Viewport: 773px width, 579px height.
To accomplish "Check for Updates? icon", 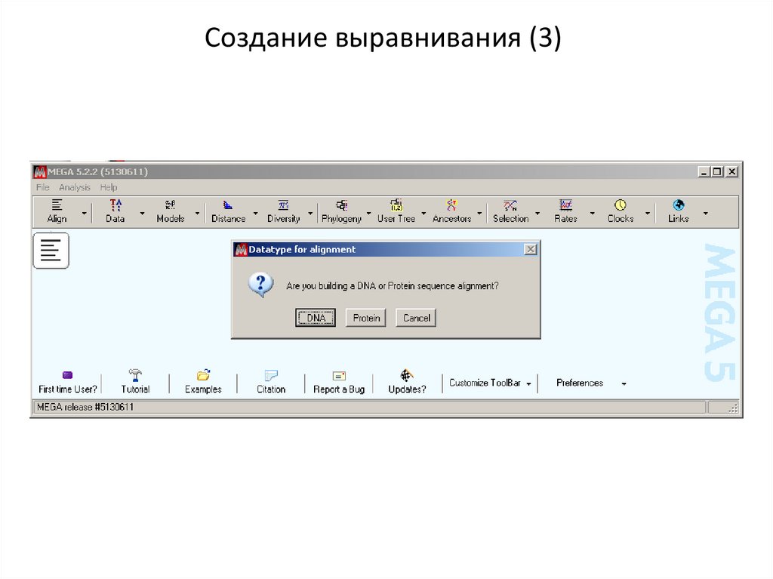I will point(407,382).
